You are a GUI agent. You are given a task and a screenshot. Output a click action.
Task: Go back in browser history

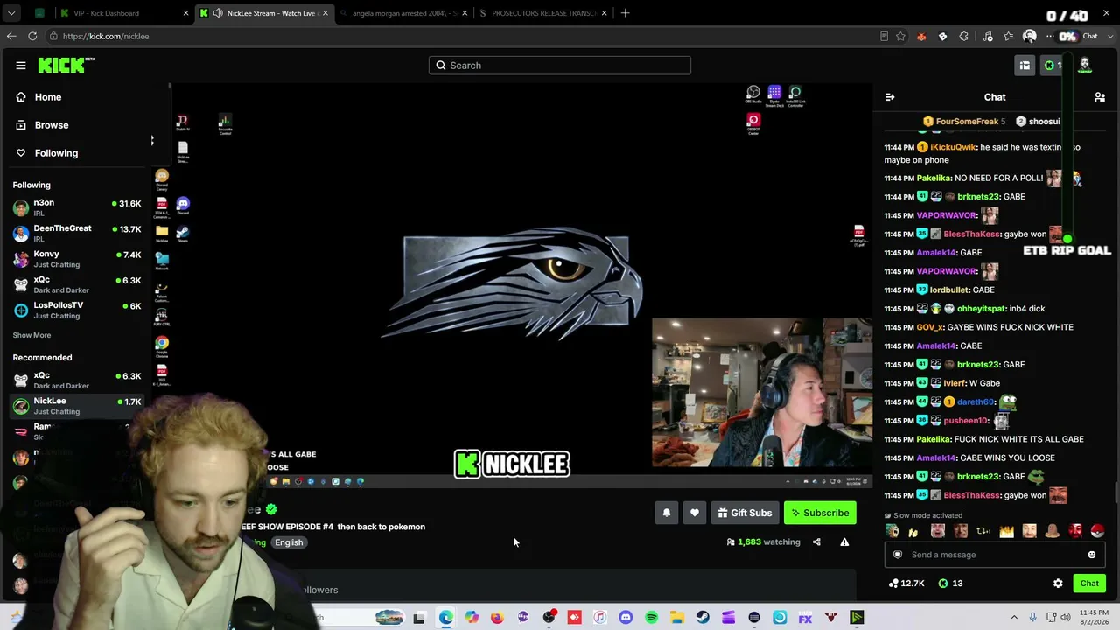tap(10, 36)
